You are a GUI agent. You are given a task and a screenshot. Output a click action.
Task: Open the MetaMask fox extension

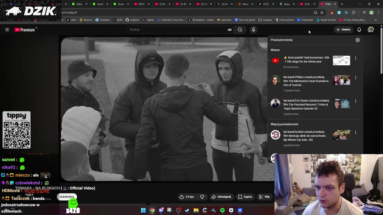pyautogui.click(x=332, y=13)
